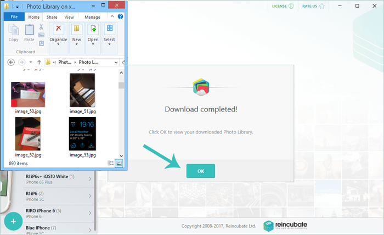Click the OK button in download dialog
Image resolution: width=384 pixels, height=235 pixels.
pyautogui.click(x=201, y=171)
